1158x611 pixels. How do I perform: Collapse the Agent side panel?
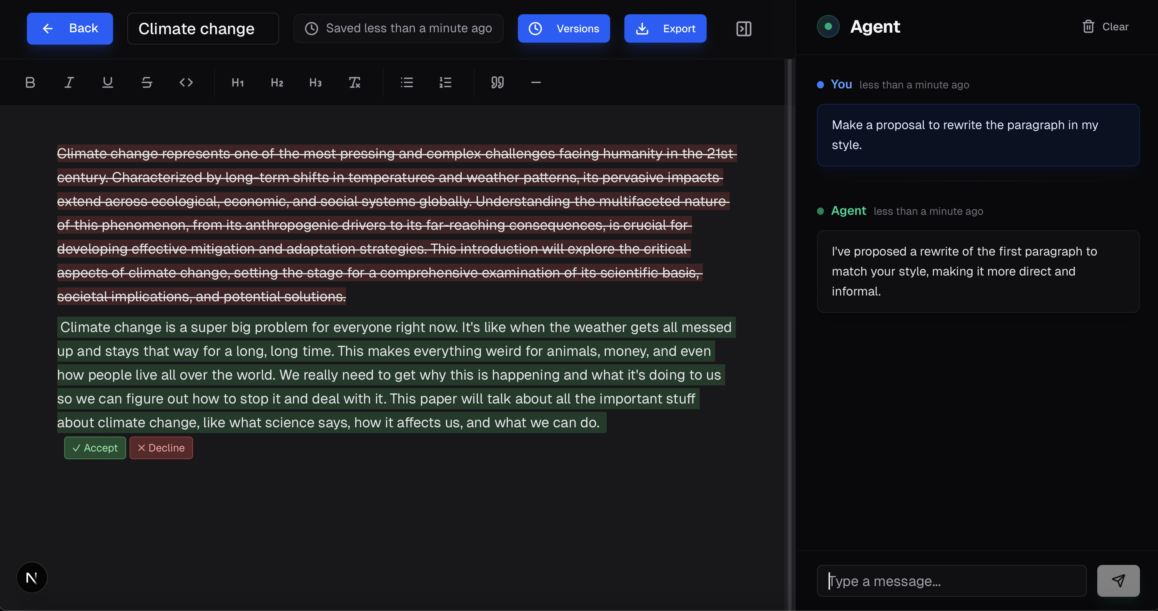(744, 29)
